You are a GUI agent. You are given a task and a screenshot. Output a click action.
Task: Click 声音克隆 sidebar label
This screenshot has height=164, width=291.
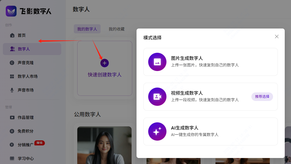(26, 63)
